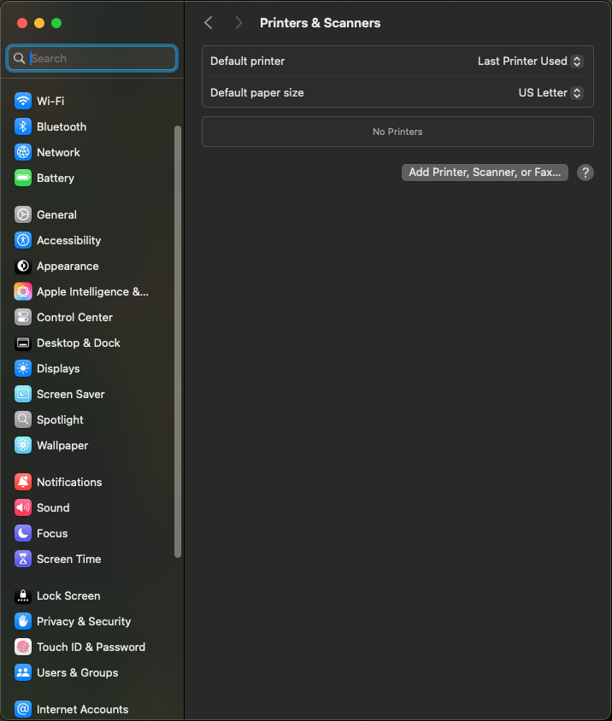Click the sidebar vertical scrollbar
Viewport: 612px width, 721px height.
178,342
